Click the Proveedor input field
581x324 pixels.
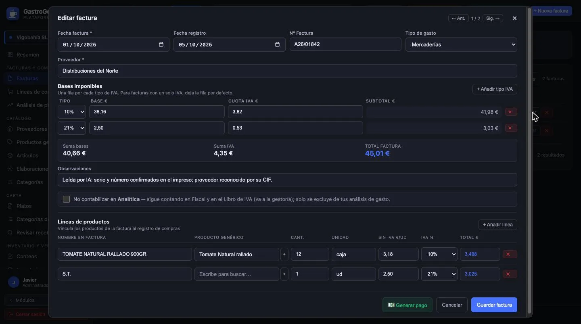[287, 71]
